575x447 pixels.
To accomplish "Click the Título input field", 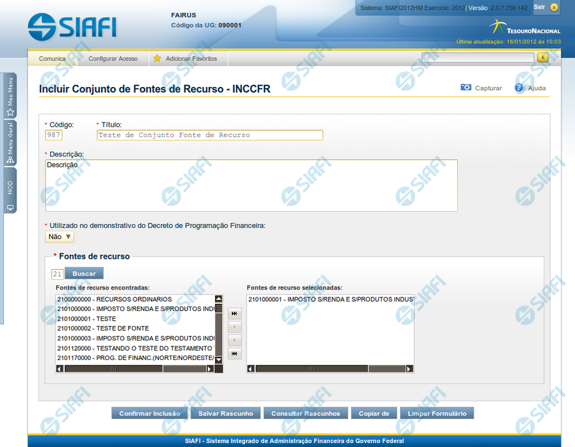I will pyautogui.click(x=210, y=135).
